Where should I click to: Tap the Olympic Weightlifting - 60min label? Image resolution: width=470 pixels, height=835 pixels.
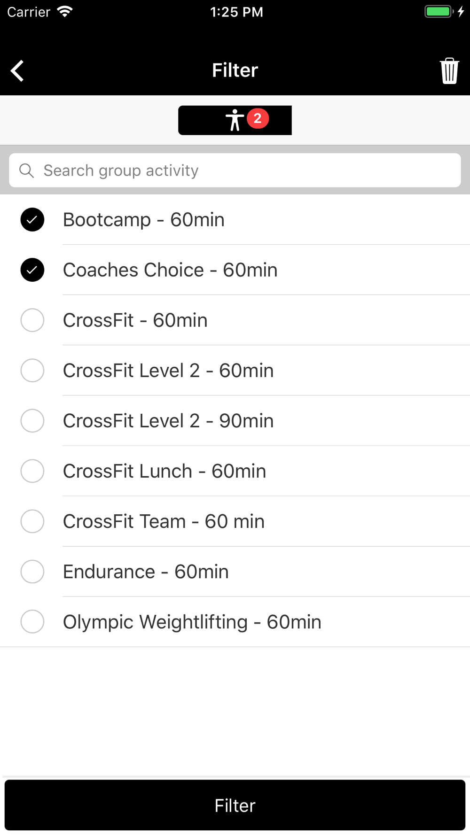coord(192,622)
